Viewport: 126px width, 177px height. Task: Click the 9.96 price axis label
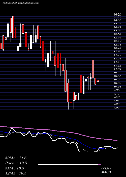[116, 90]
